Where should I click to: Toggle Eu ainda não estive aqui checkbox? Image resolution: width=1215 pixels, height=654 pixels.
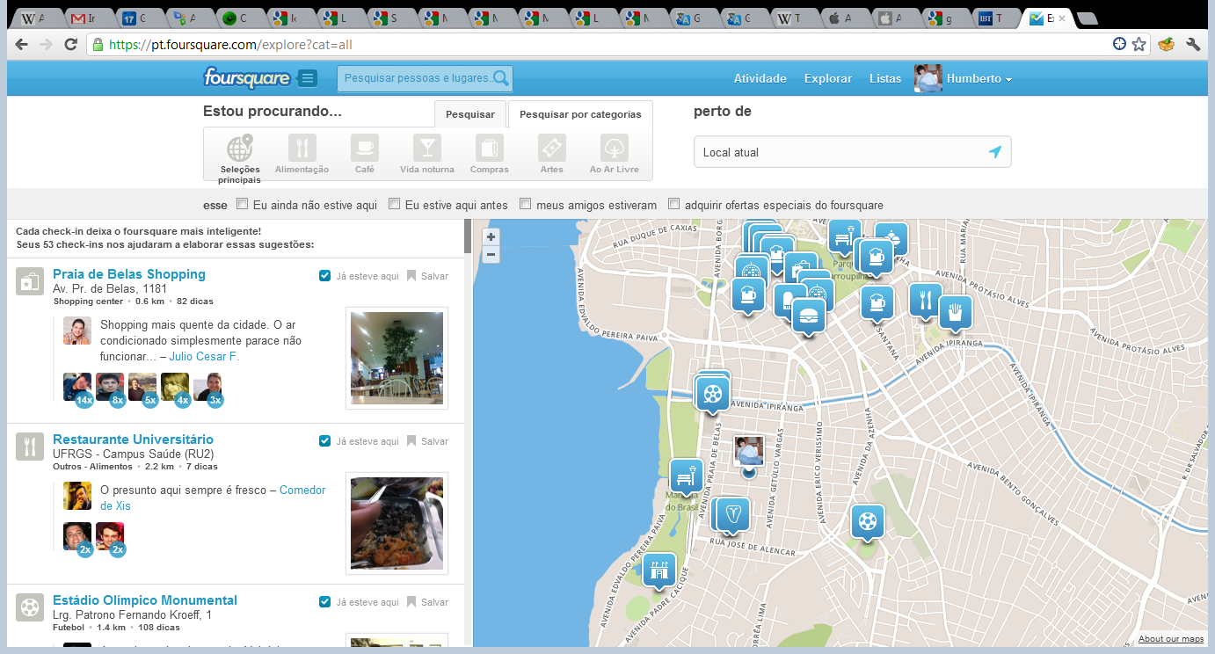pos(243,204)
